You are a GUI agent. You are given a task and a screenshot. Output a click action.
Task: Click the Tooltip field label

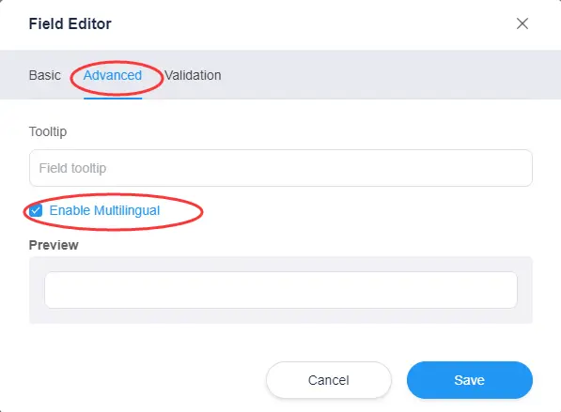point(48,131)
